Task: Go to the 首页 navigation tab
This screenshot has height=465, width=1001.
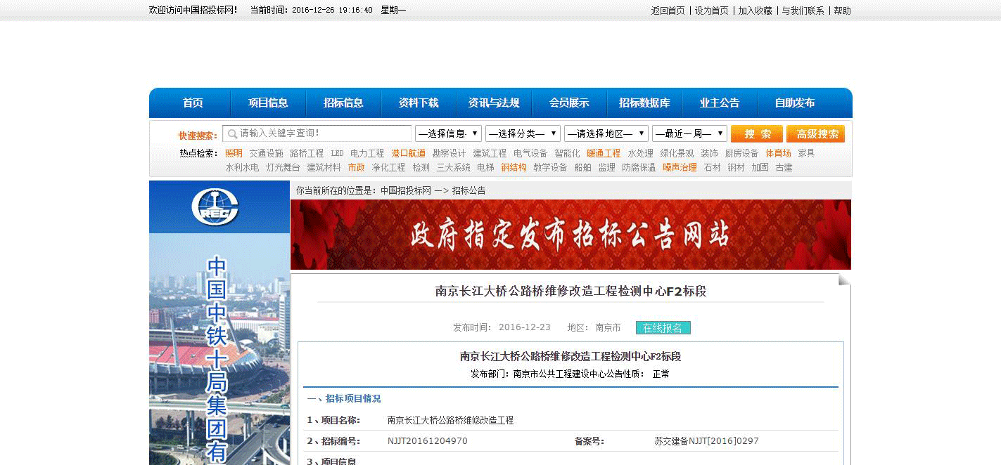Action: point(193,103)
